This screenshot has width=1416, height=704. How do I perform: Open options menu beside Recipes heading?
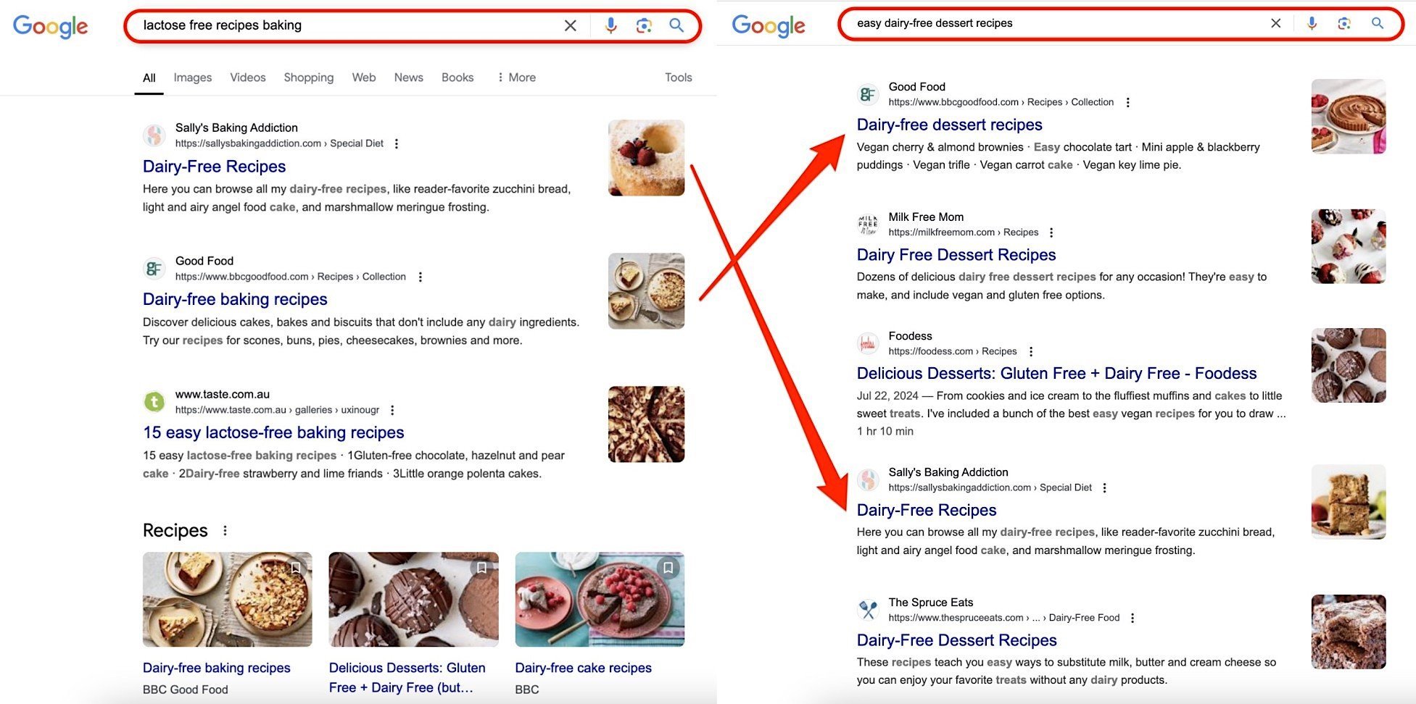click(x=225, y=531)
